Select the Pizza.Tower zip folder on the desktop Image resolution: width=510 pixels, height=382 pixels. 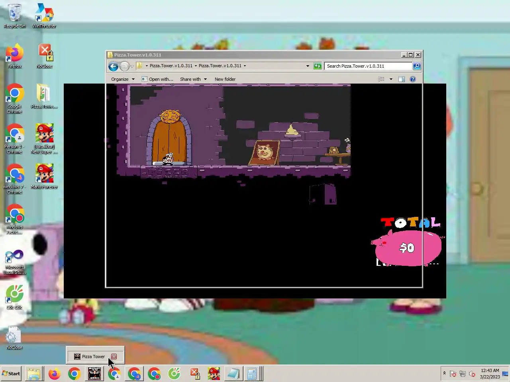[44, 96]
